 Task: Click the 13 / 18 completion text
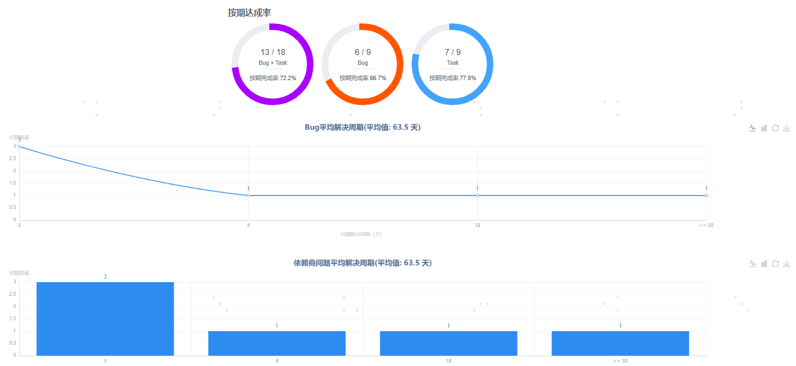273,52
